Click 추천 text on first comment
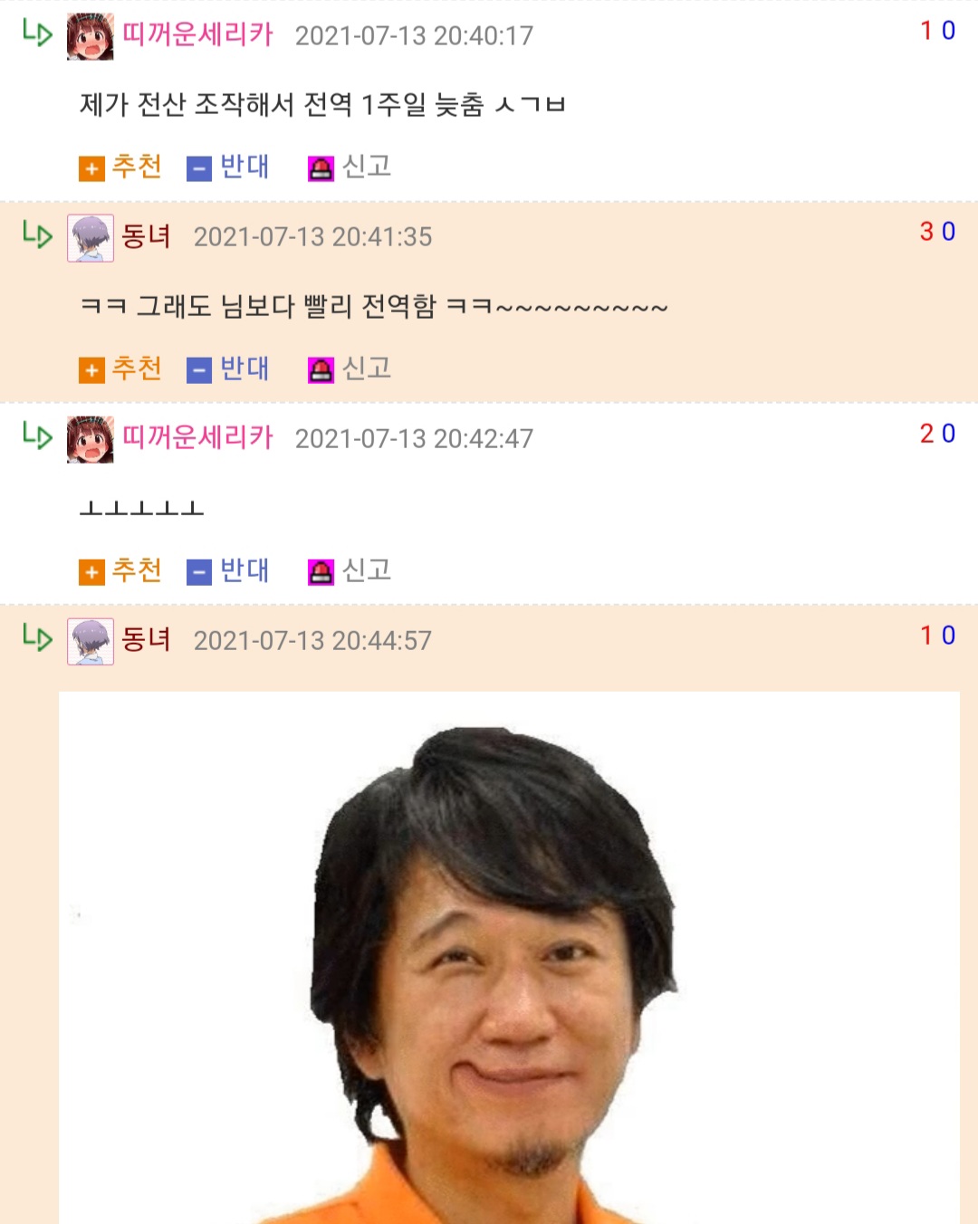The height and width of the screenshot is (1224, 978). click(137, 167)
